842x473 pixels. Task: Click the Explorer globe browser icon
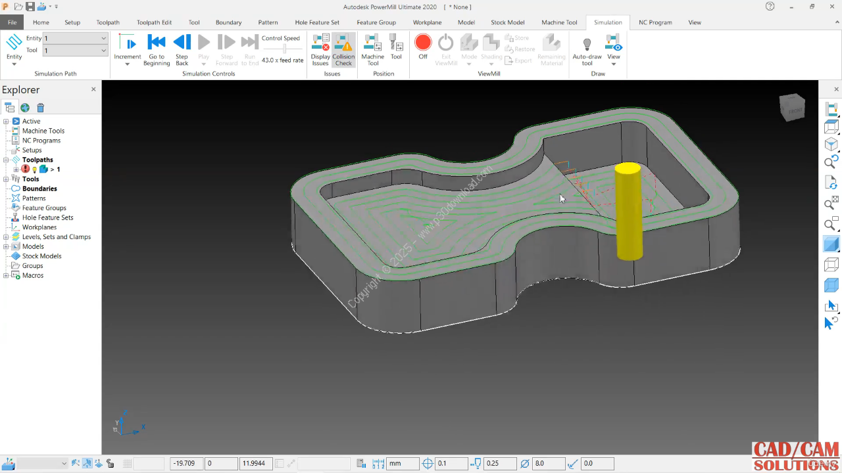24,108
